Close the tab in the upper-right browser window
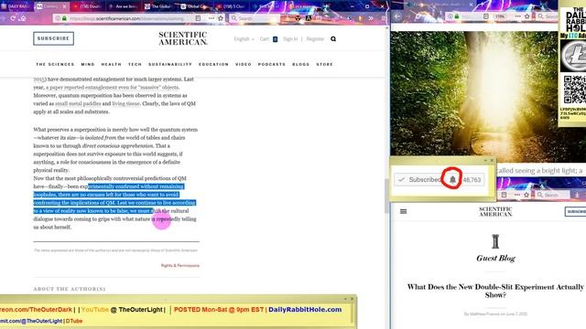Viewport: 586px width, 329px height. coord(471,5)
